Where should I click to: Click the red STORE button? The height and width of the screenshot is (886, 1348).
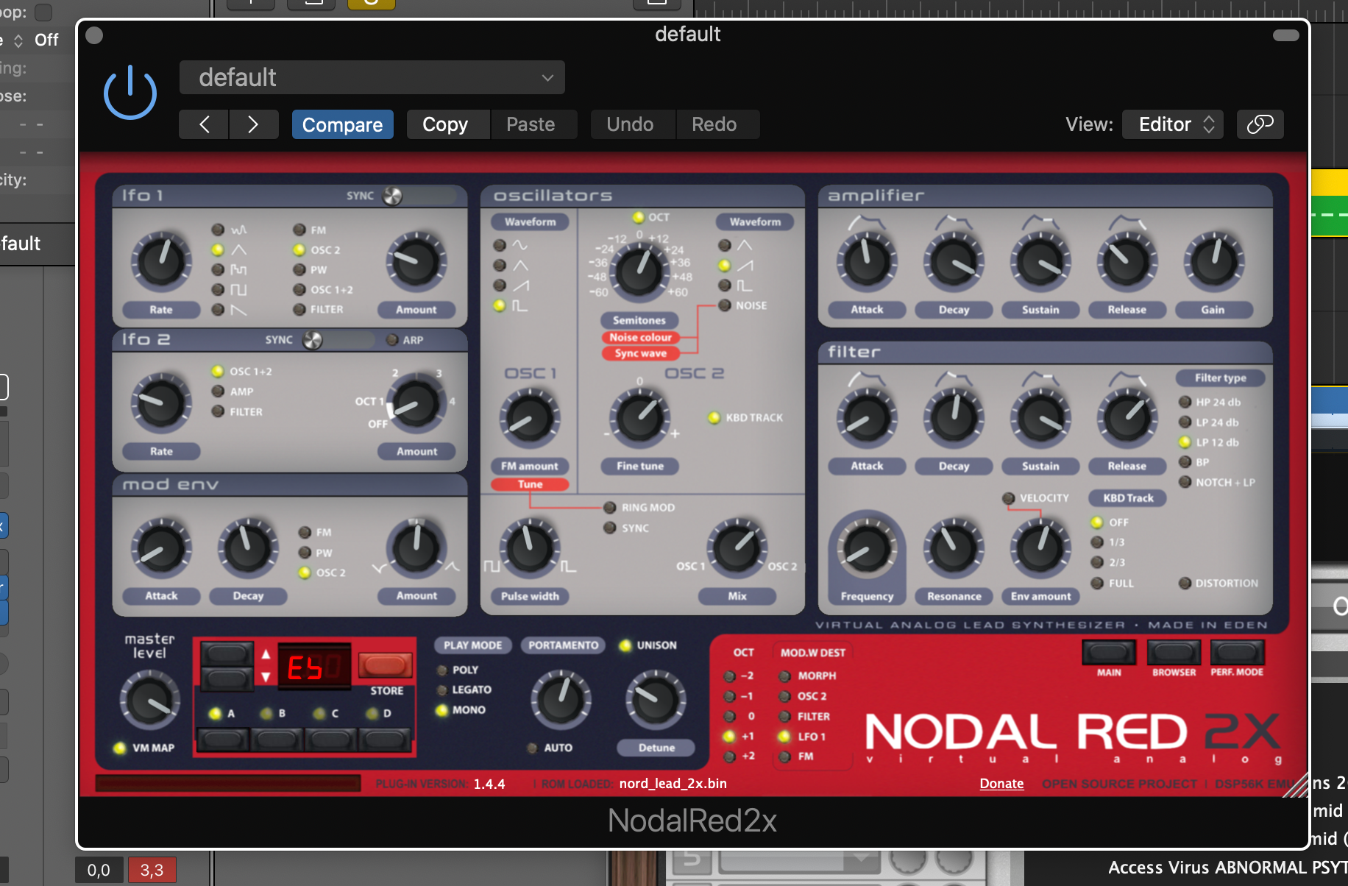coord(385,665)
